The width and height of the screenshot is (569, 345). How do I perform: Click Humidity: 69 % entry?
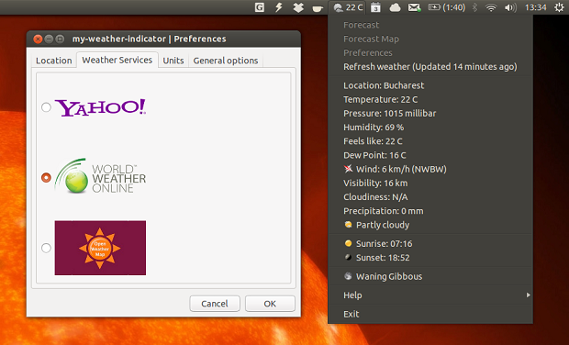coord(430,127)
